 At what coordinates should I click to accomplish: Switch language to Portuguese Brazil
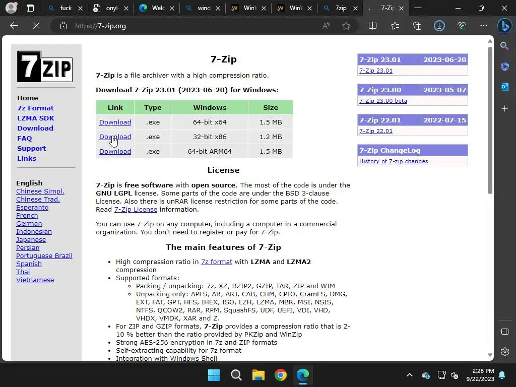pyautogui.click(x=44, y=255)
